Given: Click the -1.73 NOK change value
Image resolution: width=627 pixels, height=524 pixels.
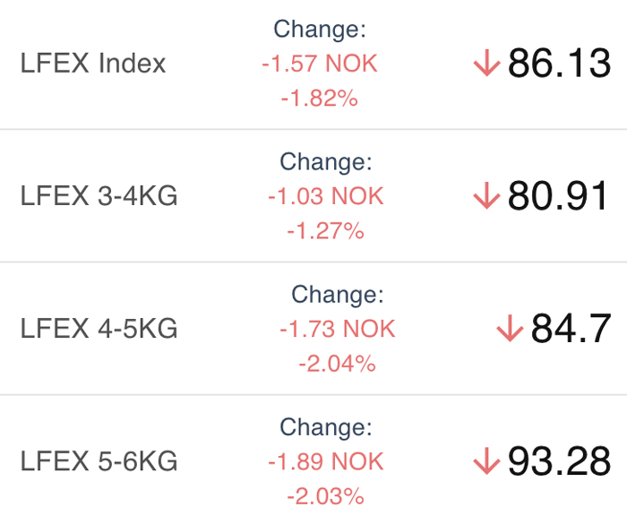Looking at the screenshot, I should [x=337, y=329].
